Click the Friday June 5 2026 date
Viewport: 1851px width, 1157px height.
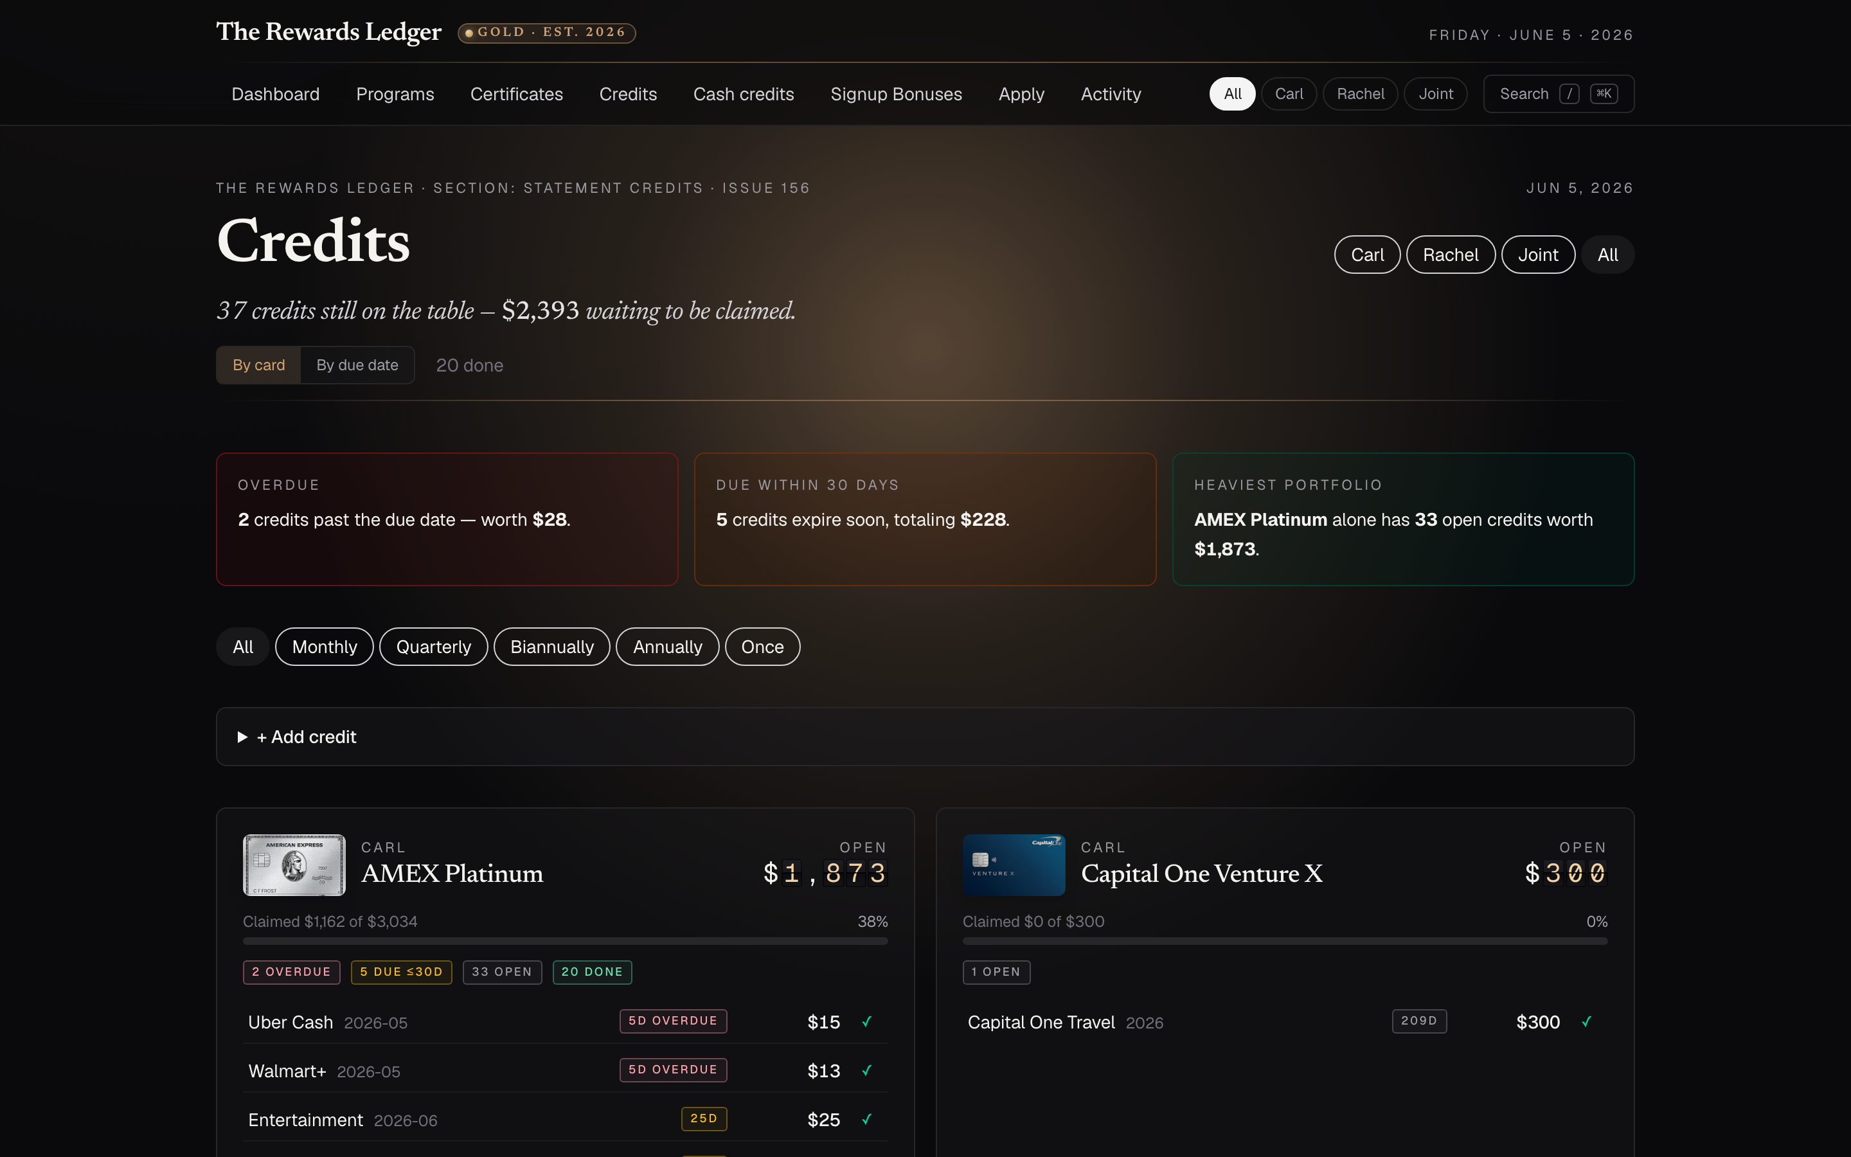[x=1530, y=35]
